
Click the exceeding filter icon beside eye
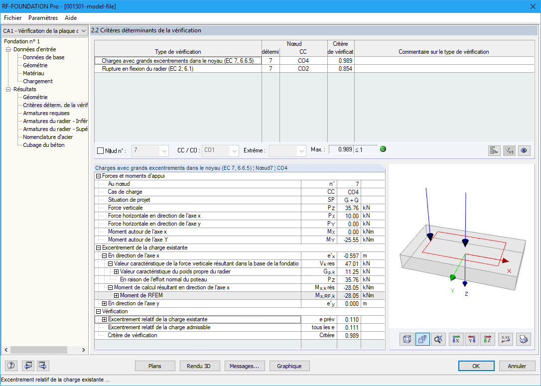(509, 151)
